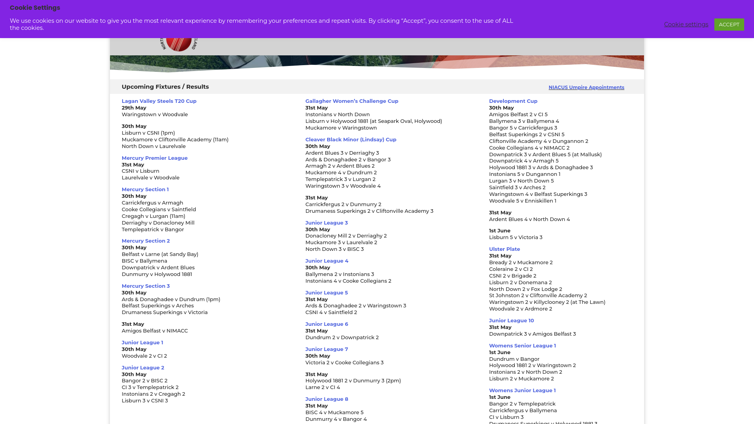Open Junior League 8 link

pyautogui.click(x=327, y=399)
